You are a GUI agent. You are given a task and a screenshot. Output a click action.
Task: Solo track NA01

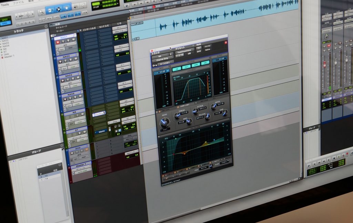coord(68,41)
